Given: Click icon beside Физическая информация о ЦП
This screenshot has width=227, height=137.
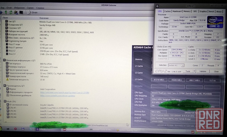Looking at the screenshot, I should coord(4,60).
